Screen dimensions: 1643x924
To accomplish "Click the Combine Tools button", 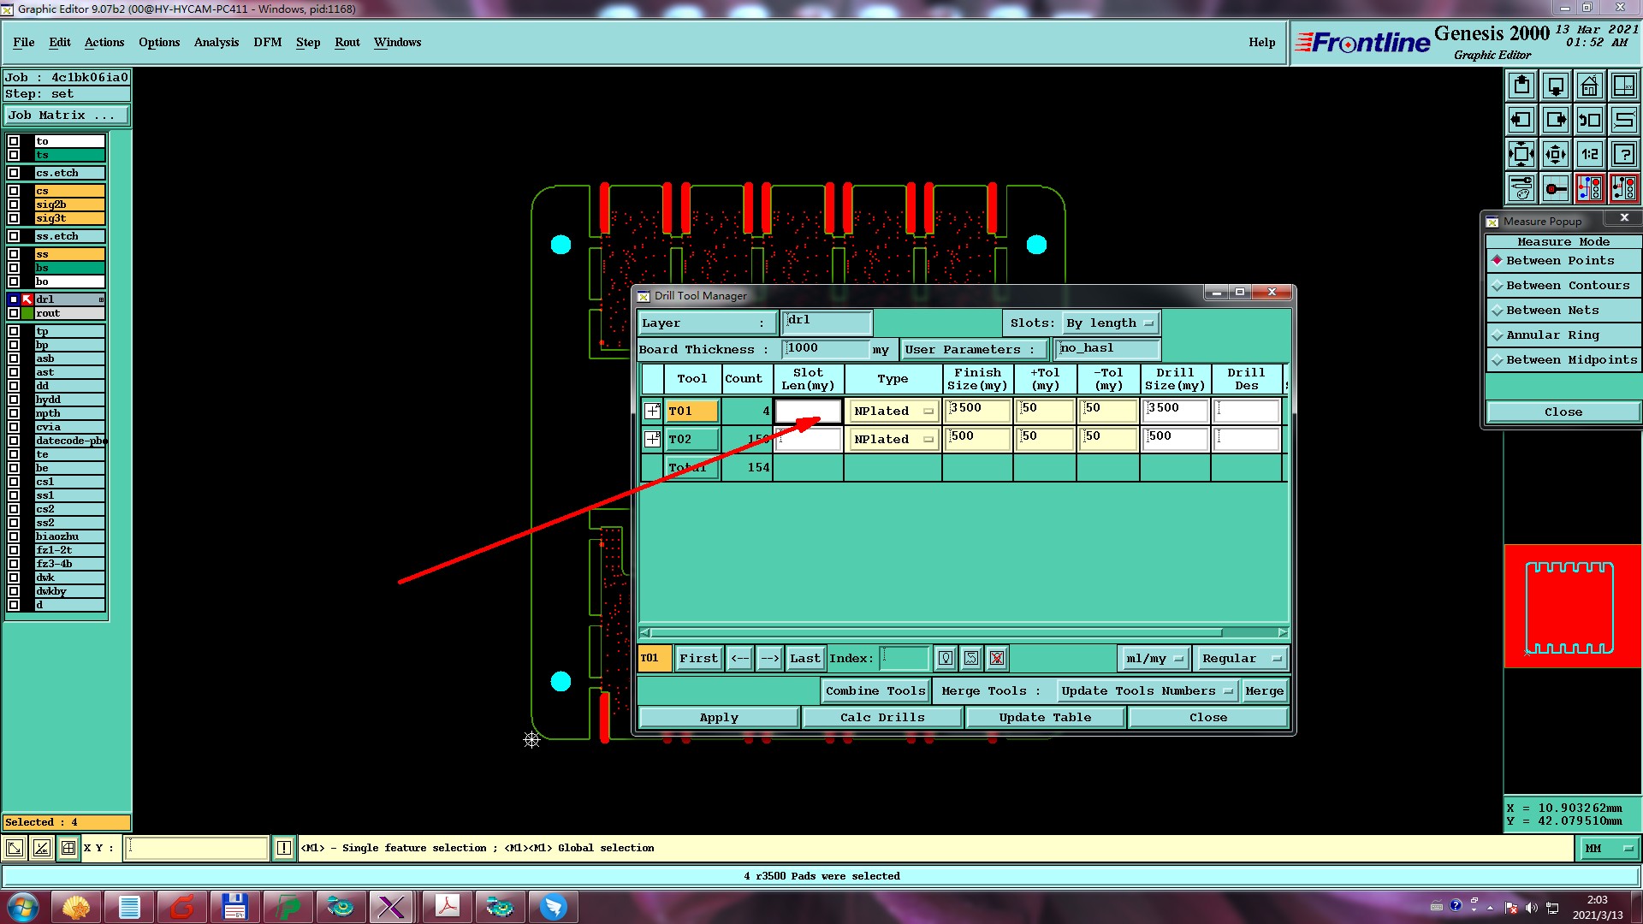I will pos(875,691).
